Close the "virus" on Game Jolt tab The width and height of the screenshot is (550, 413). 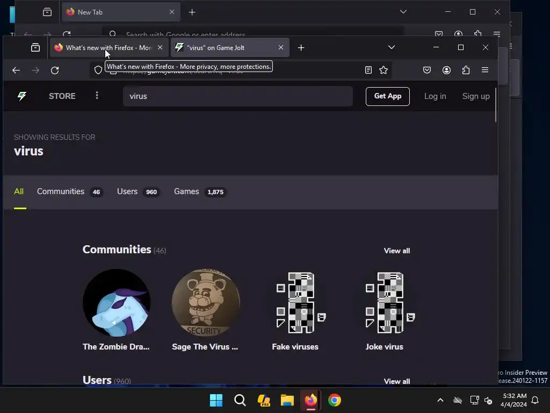tap(280, 47)
